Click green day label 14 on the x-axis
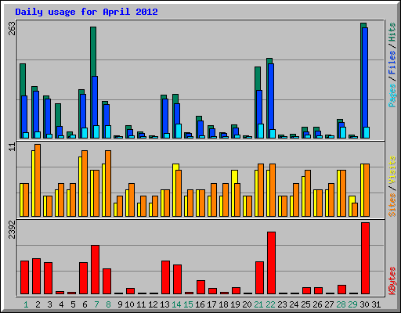Screen dimensions: 401x313 tap(176, 304)
